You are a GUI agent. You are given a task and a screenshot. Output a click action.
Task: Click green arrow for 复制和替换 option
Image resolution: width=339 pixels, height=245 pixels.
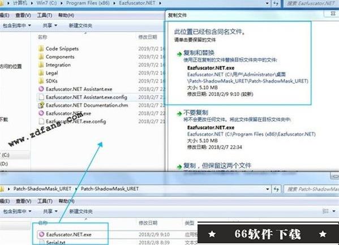click(179, 54)
